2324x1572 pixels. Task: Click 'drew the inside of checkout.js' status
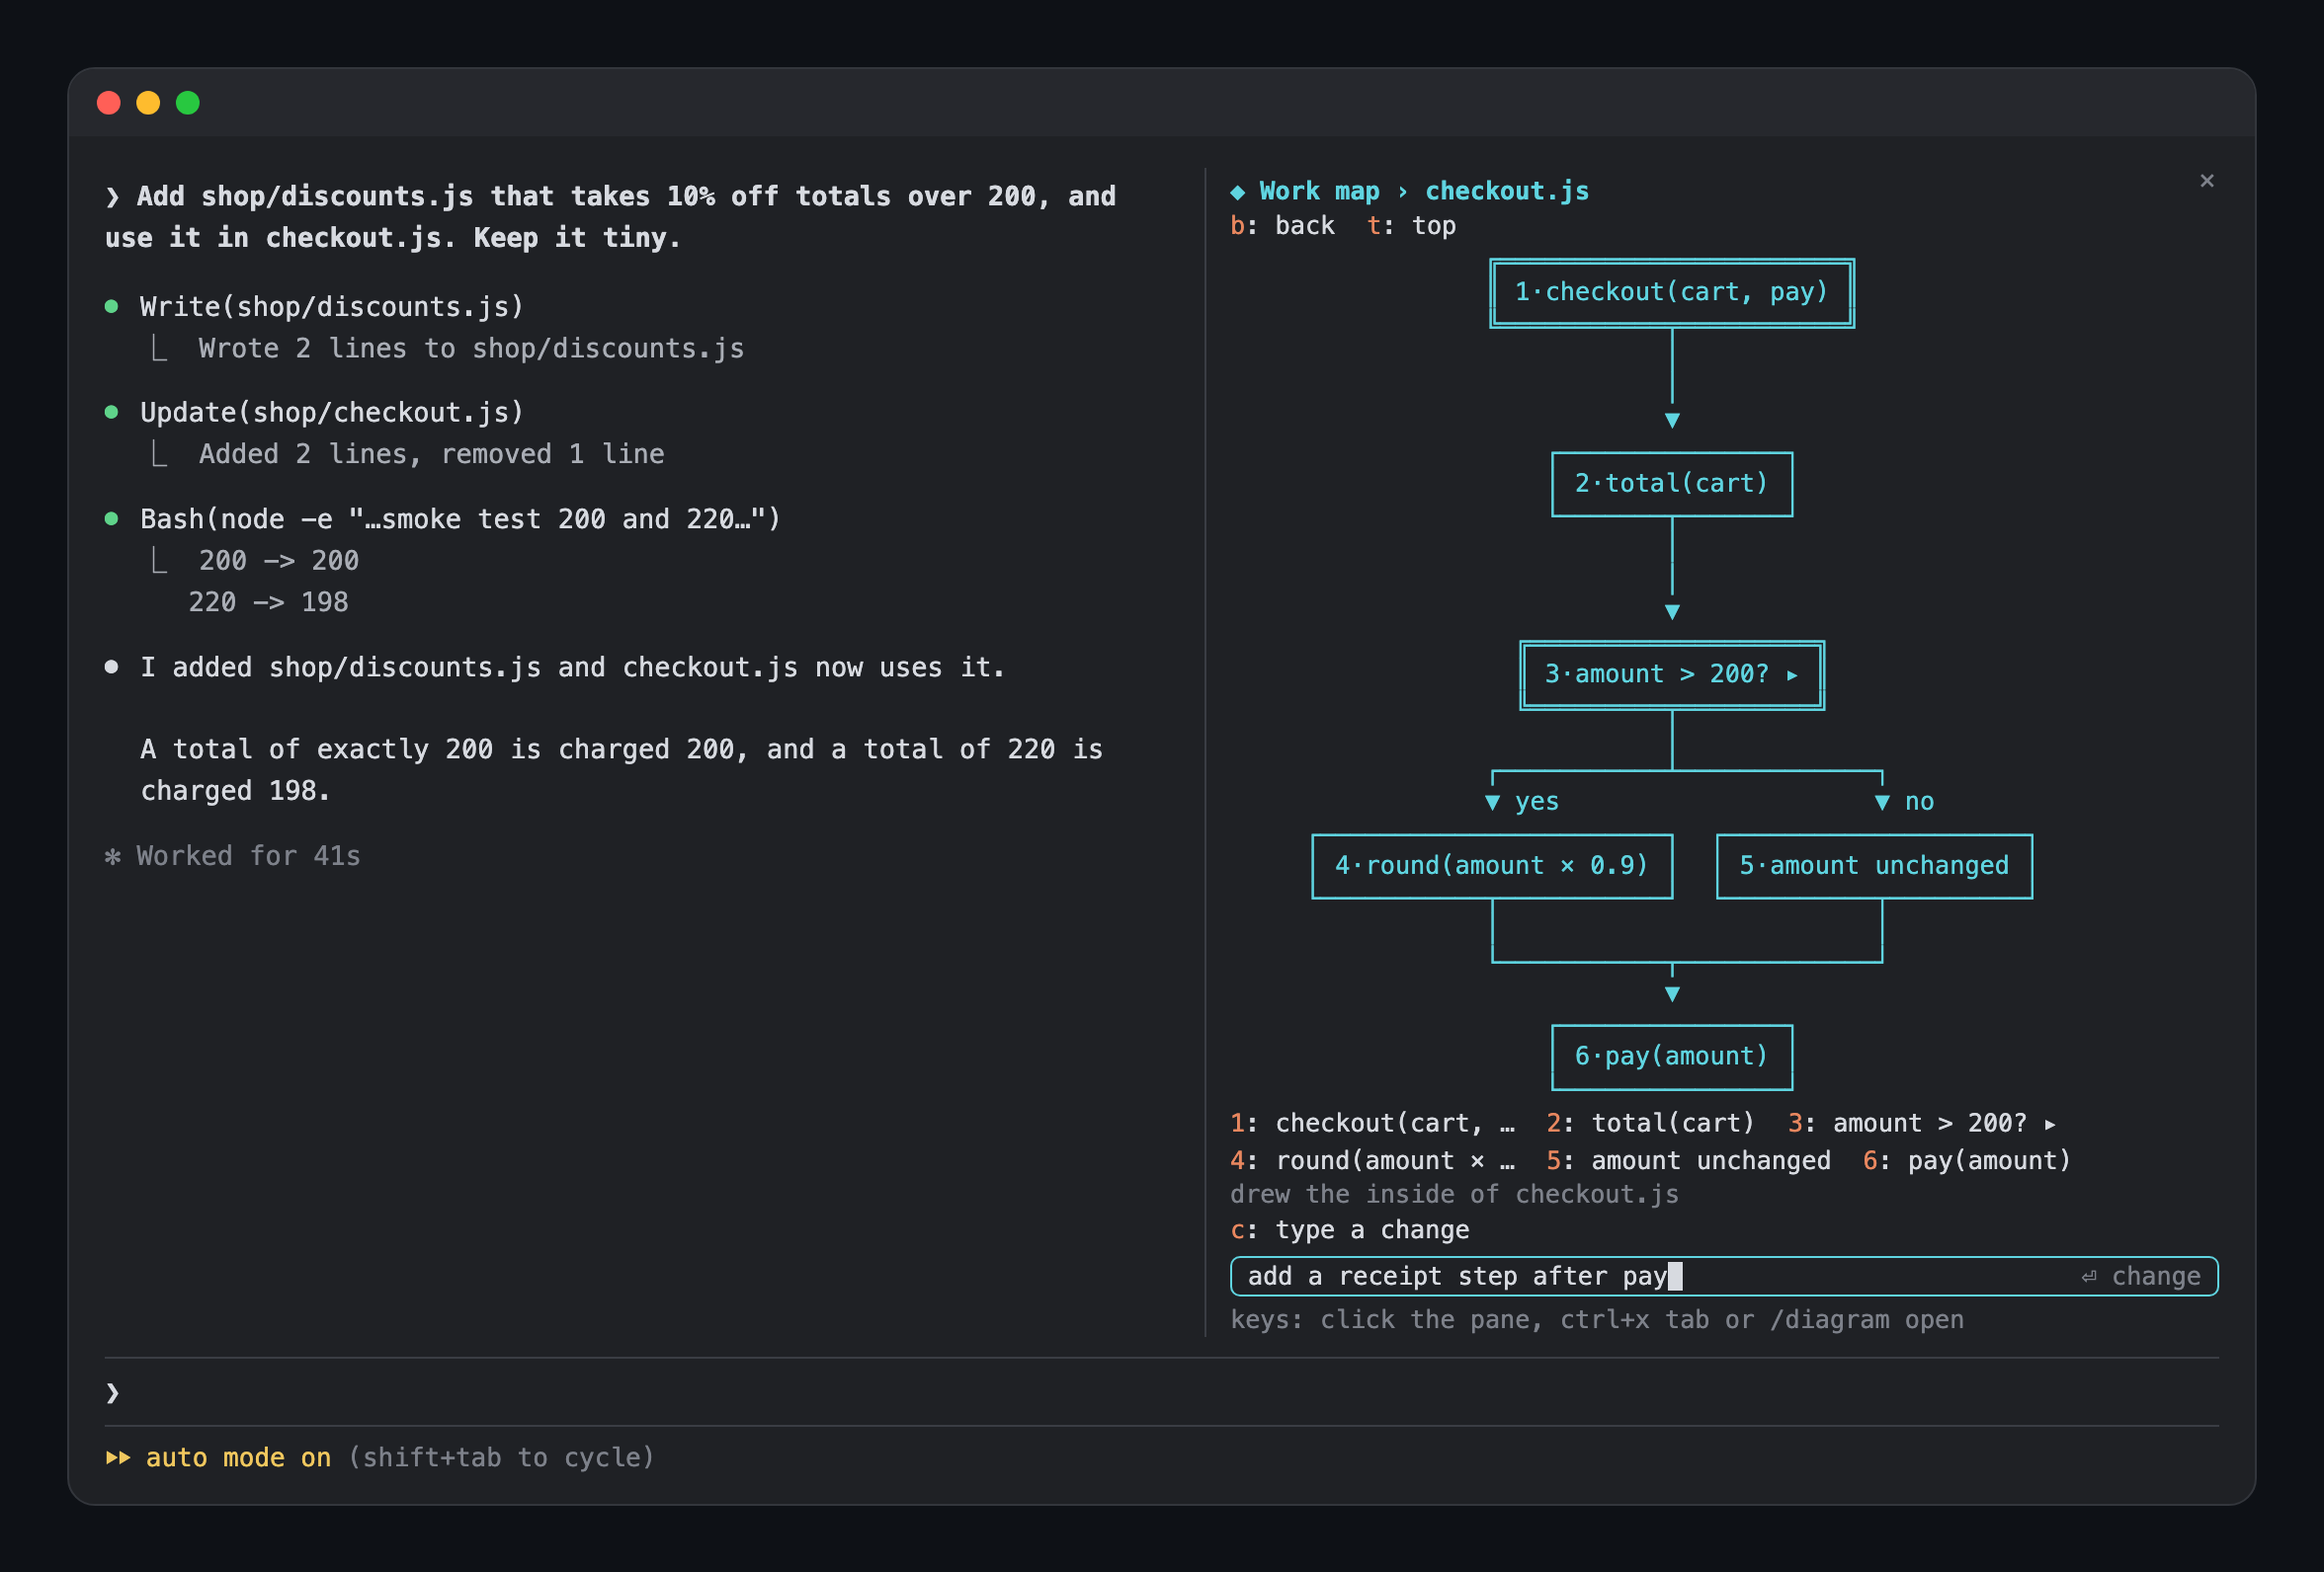[1454, 1195]
